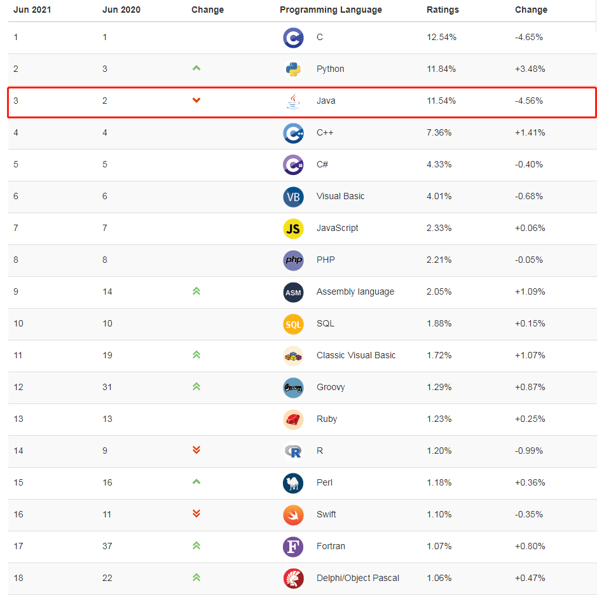Click the Ratings column header
This screenshot has width=597, height=595.
point(443,10)
